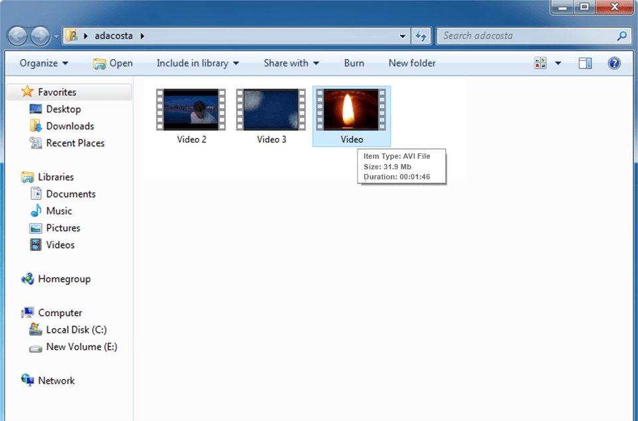Select the Video 2 thumbnail
This screenshot has width=638, height=421.
point(191,110)
